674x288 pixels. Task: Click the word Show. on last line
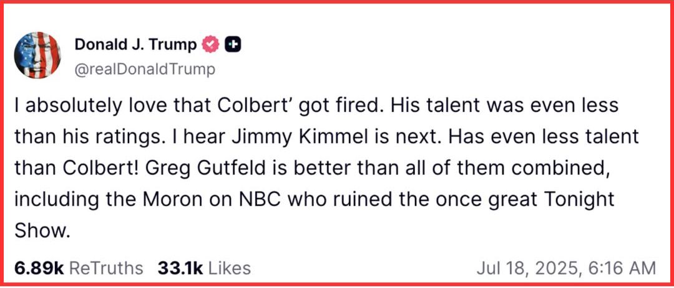41,231
